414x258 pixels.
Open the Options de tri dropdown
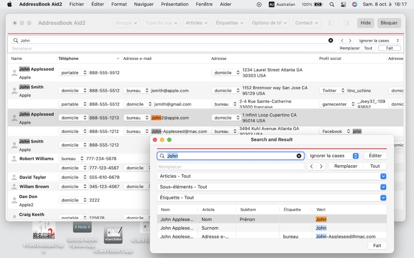pos(269,23)
